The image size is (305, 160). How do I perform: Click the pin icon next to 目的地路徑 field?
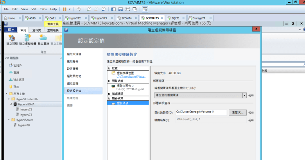click(250, 112)
